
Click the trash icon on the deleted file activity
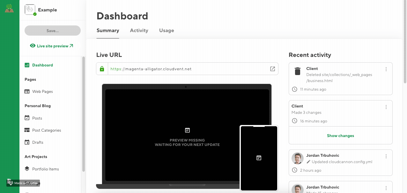coord(298,71)
